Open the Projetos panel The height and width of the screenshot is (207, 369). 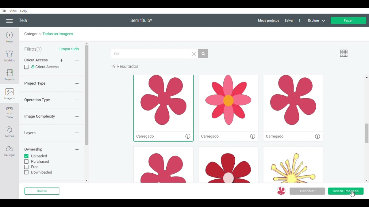10,75
